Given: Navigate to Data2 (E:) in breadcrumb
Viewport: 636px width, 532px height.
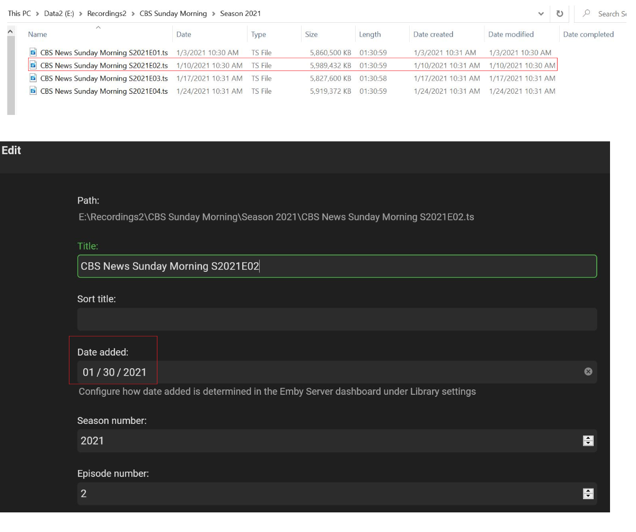Looking at the screenshot, I should point(59,14).
